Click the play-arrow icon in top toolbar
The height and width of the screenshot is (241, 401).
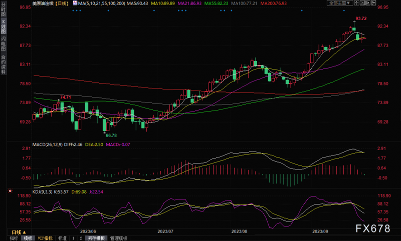[367, 3]
